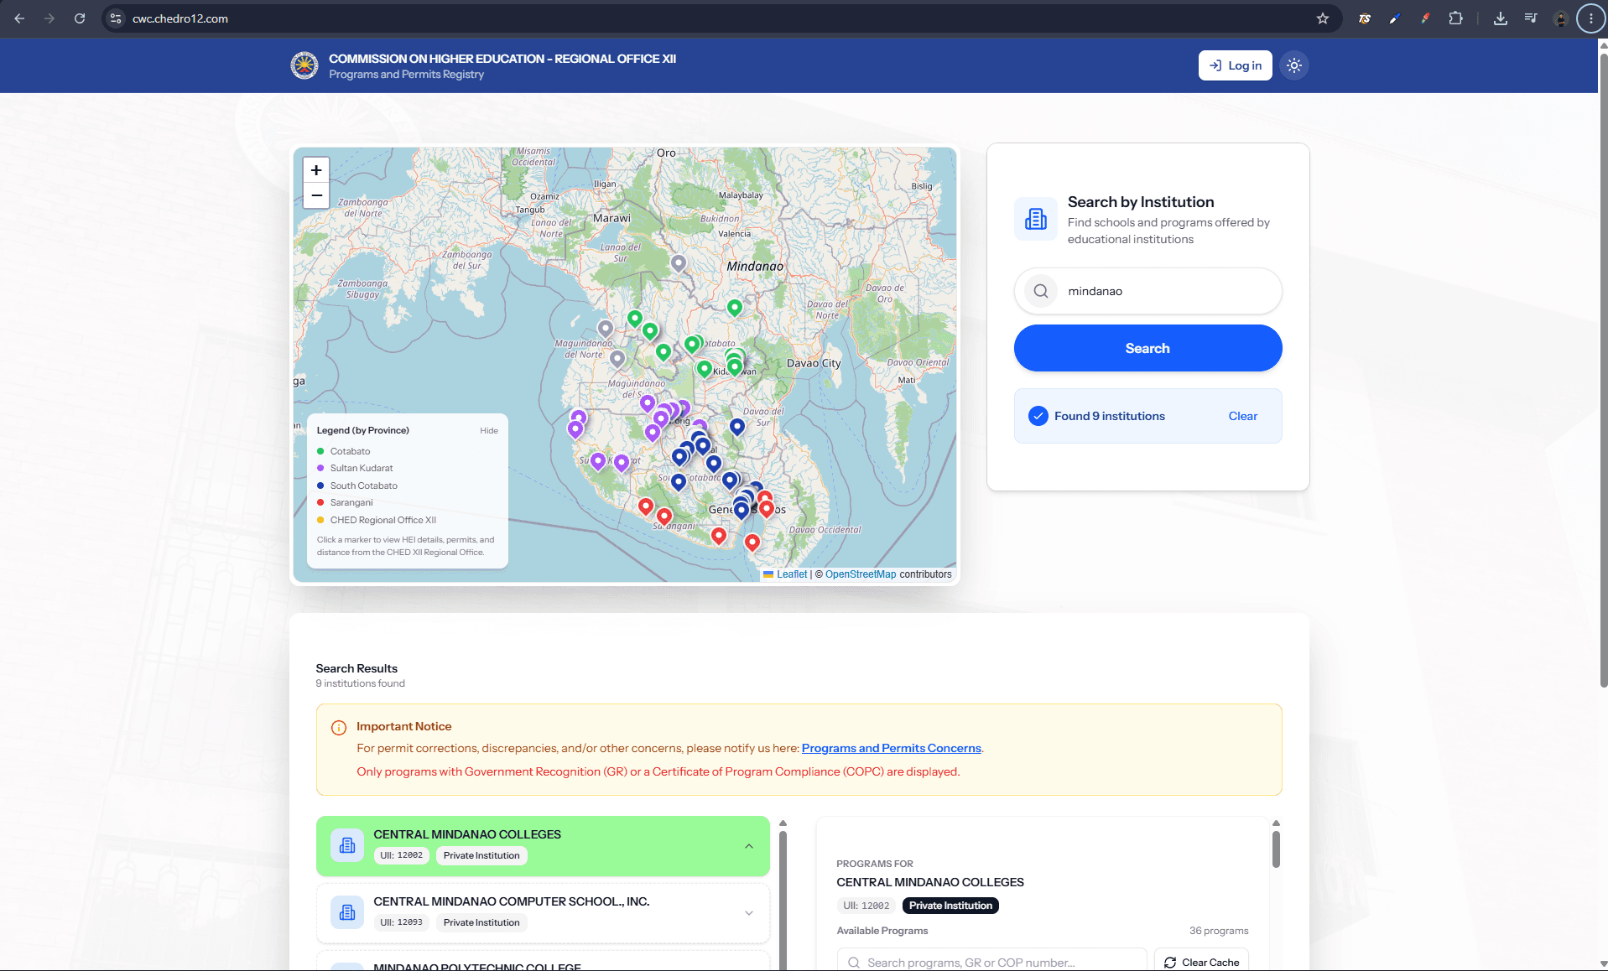The width and height of the screenshot is (1608, 971).
Task: Open the Programs and Permits Concerns link
Action: (891, 748)
